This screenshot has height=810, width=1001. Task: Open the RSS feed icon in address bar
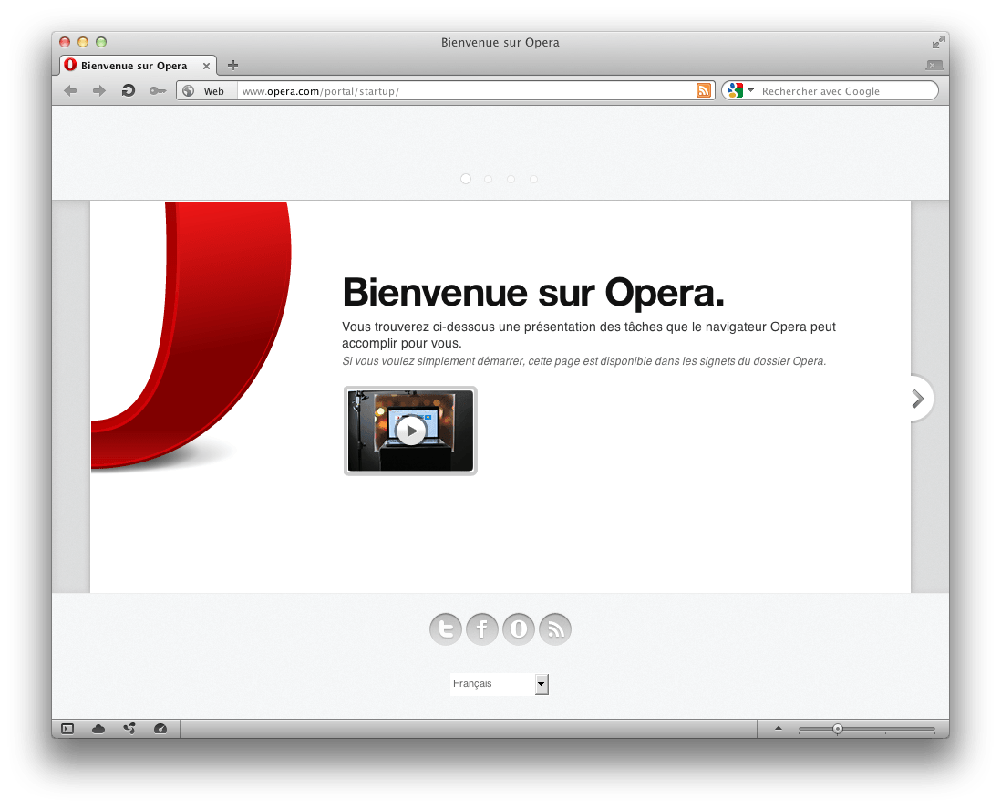pyautogui.click(x=704, y=90)
